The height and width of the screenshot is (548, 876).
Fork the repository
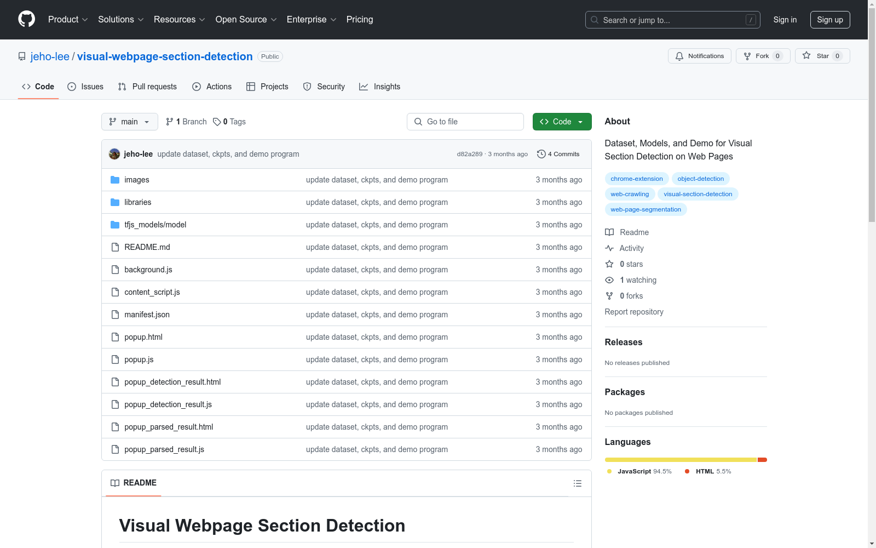point(763,56)
